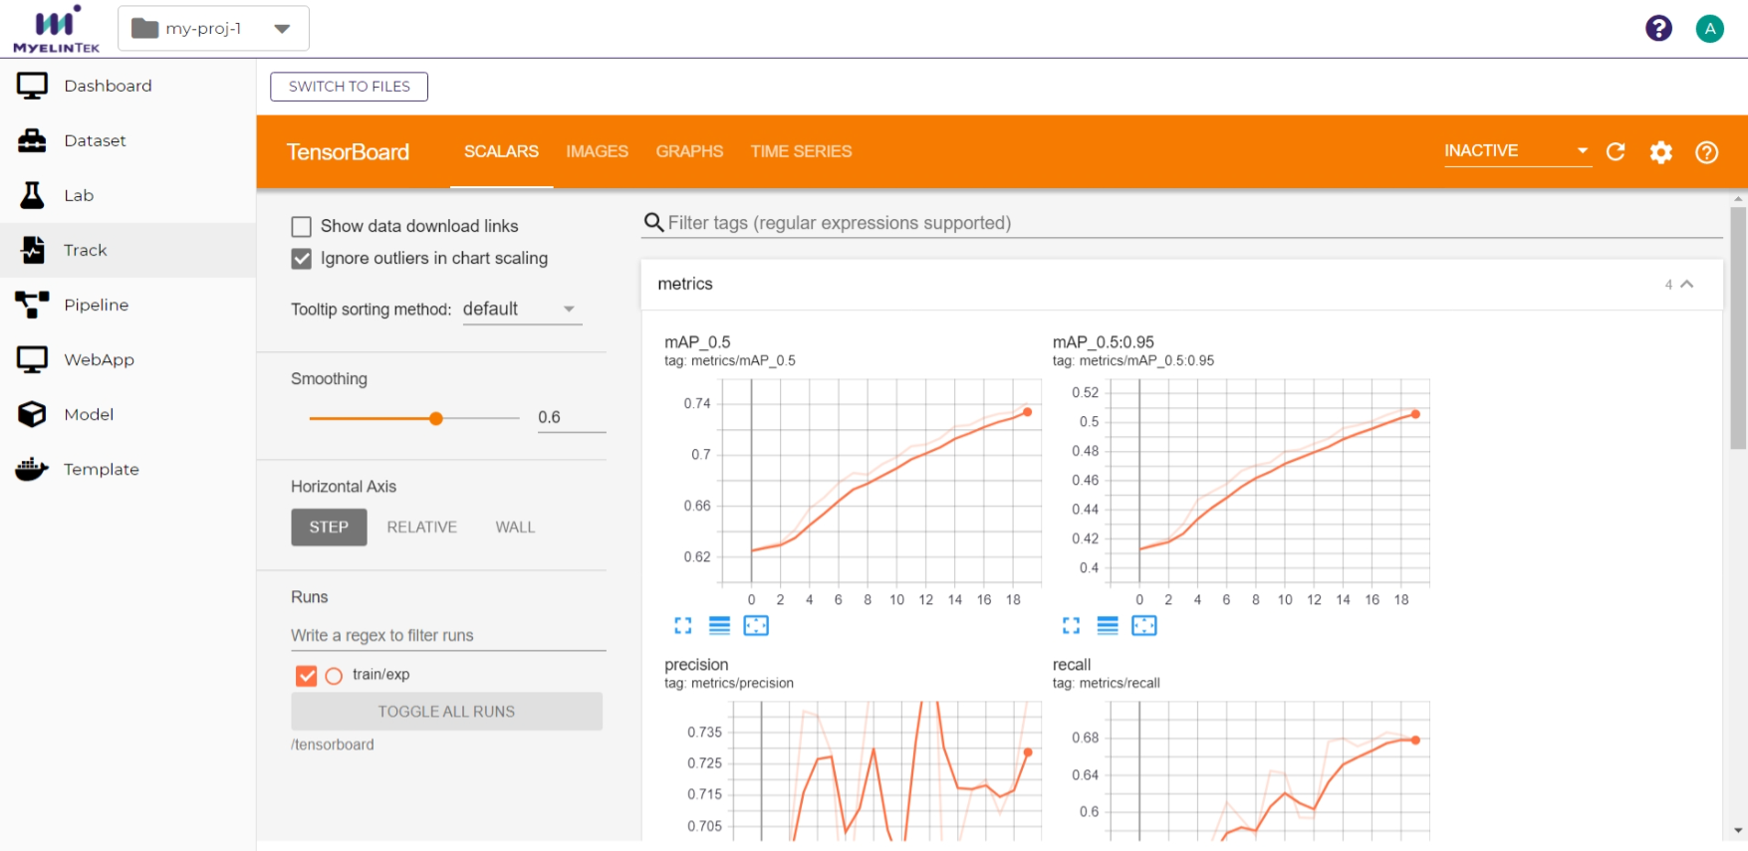Click the smoothing value field 0.6

[x=572, y=417]
